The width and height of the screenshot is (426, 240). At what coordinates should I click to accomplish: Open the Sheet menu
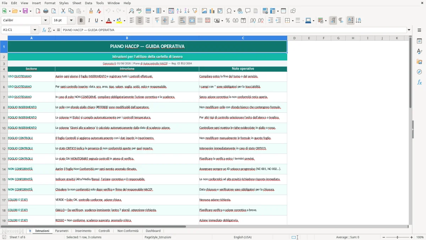(77, 3)
